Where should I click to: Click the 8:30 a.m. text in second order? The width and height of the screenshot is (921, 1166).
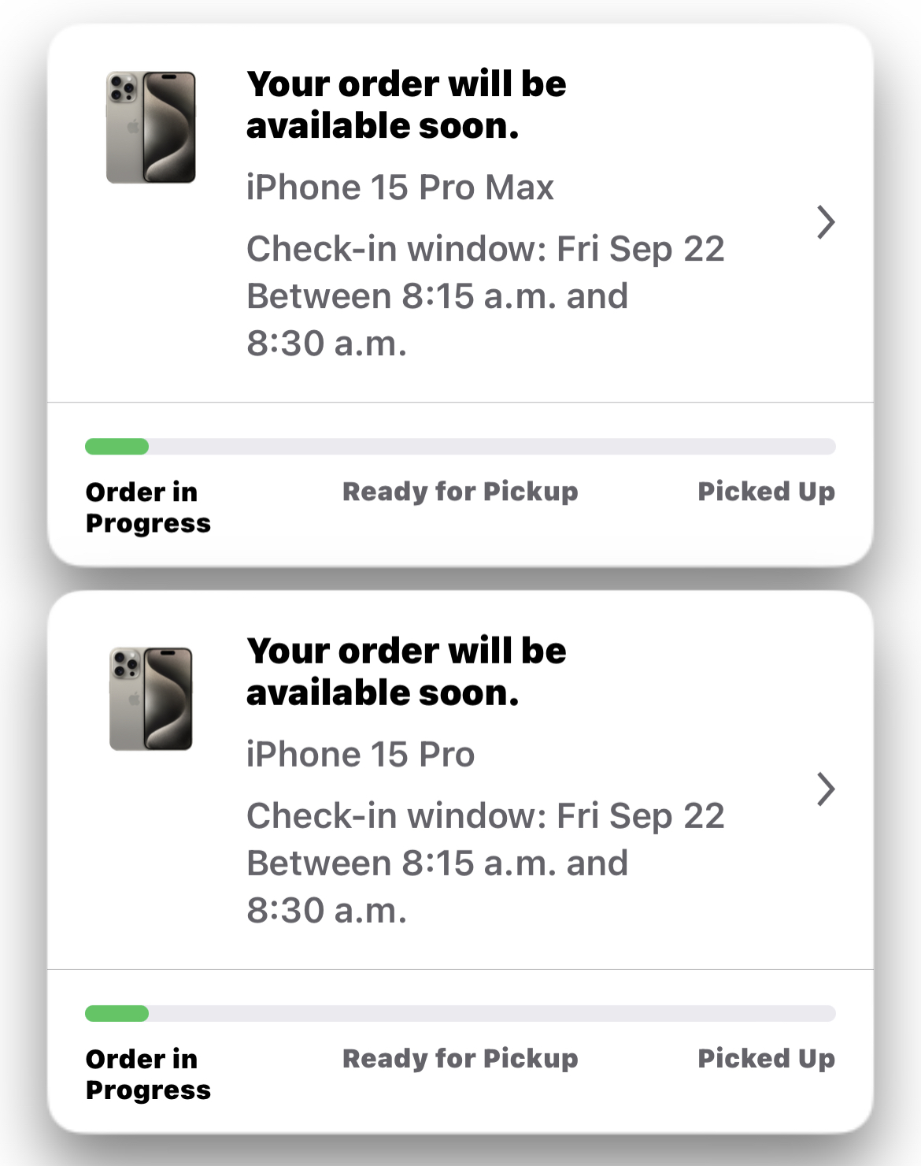point(327,911)
